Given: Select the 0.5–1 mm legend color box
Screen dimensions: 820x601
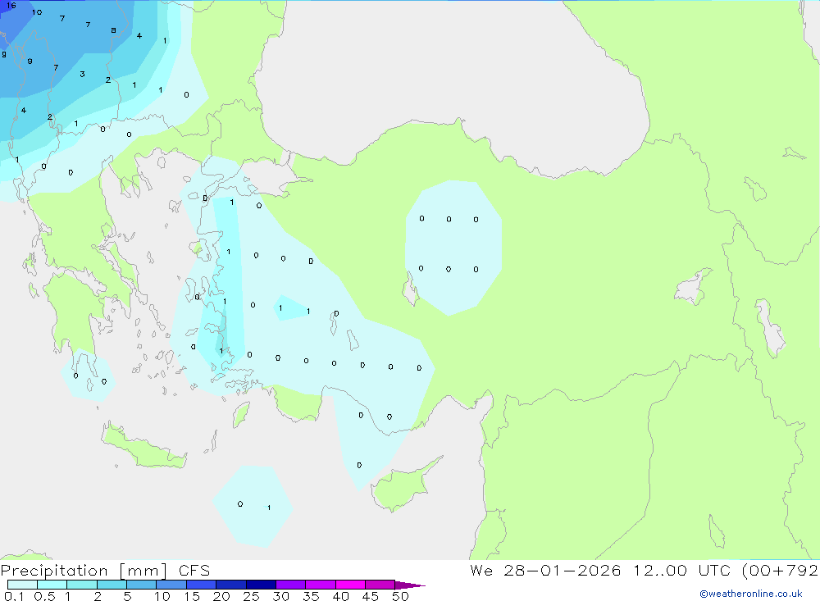Looking at the screenshot, I should (52, 585).
